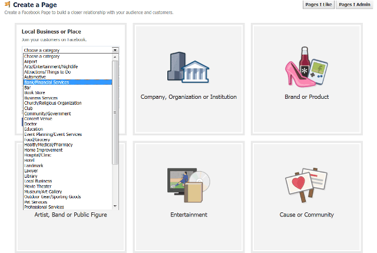Open the Pages I Admin button
The height and width of the screenshot is (253, 377).
pos(355,5)
